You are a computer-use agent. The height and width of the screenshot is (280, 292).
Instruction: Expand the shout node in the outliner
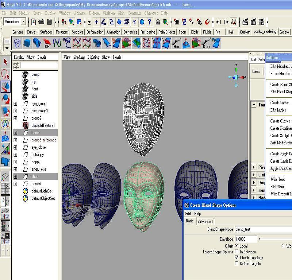click(x=15, y=176)
